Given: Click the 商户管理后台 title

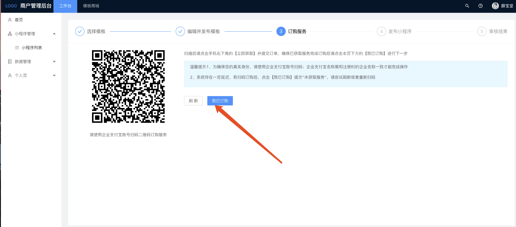Looking at the screenshot, I should point(36,6).
